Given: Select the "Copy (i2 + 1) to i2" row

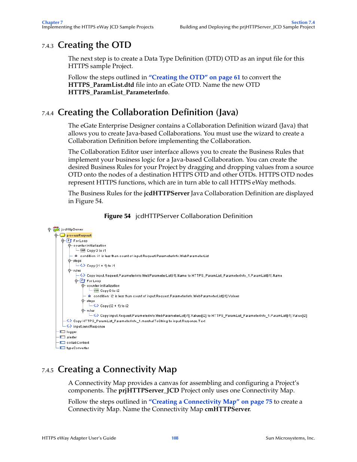Looking at the screenshot, I should pyautogui.click(x=115, y=306).
